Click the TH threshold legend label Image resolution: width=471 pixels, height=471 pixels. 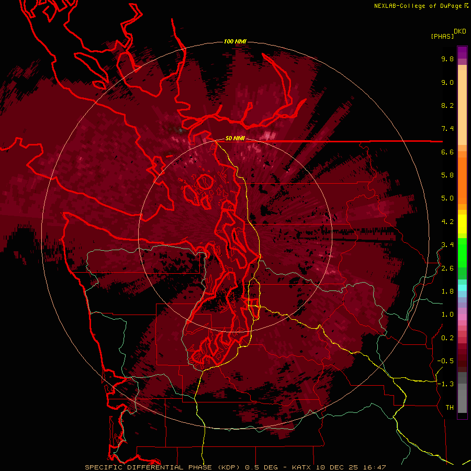450,408
